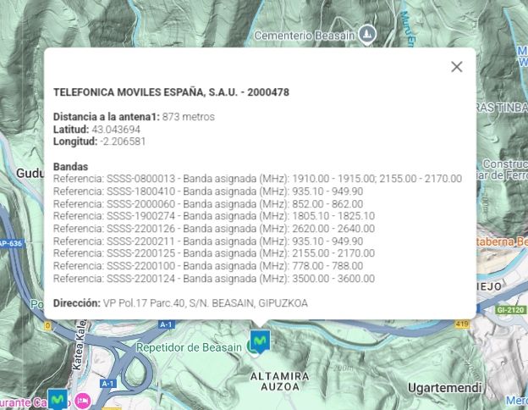The width and height of the screenshot is (528, 410).
Task: Click the Ugartemendi place name
Action: point(445,388)
